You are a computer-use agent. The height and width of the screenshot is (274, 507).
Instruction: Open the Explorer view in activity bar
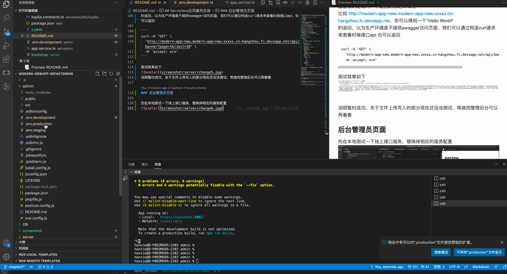tap(6, 4)
